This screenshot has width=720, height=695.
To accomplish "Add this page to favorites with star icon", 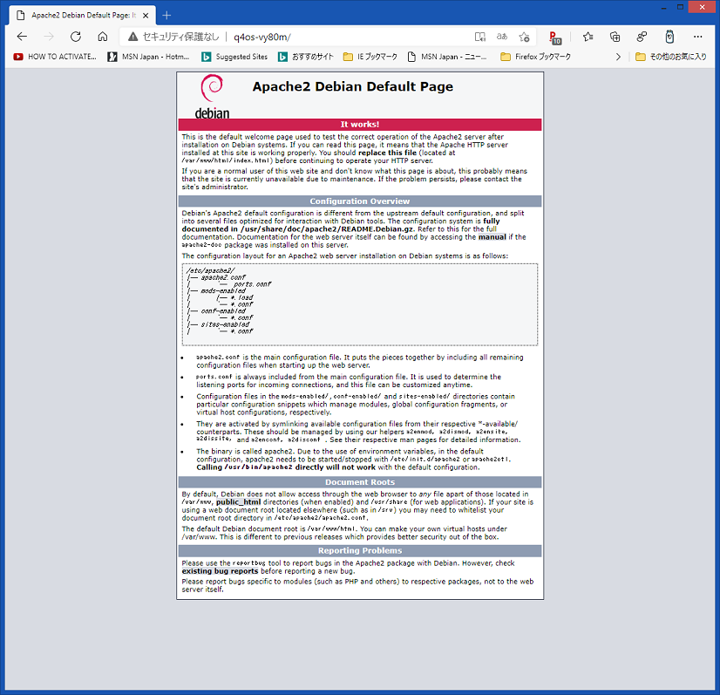I will (525, 37).
